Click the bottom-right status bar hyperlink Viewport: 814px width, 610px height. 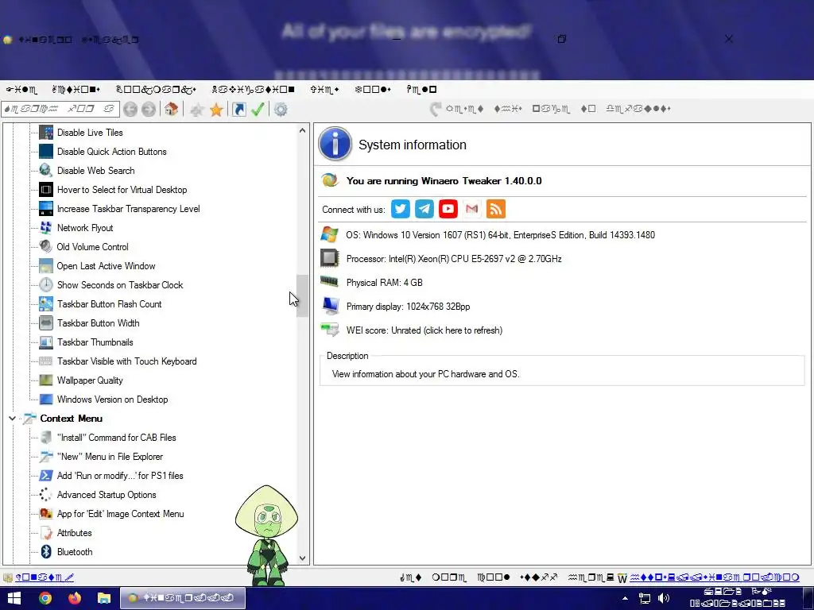(715, 577)
